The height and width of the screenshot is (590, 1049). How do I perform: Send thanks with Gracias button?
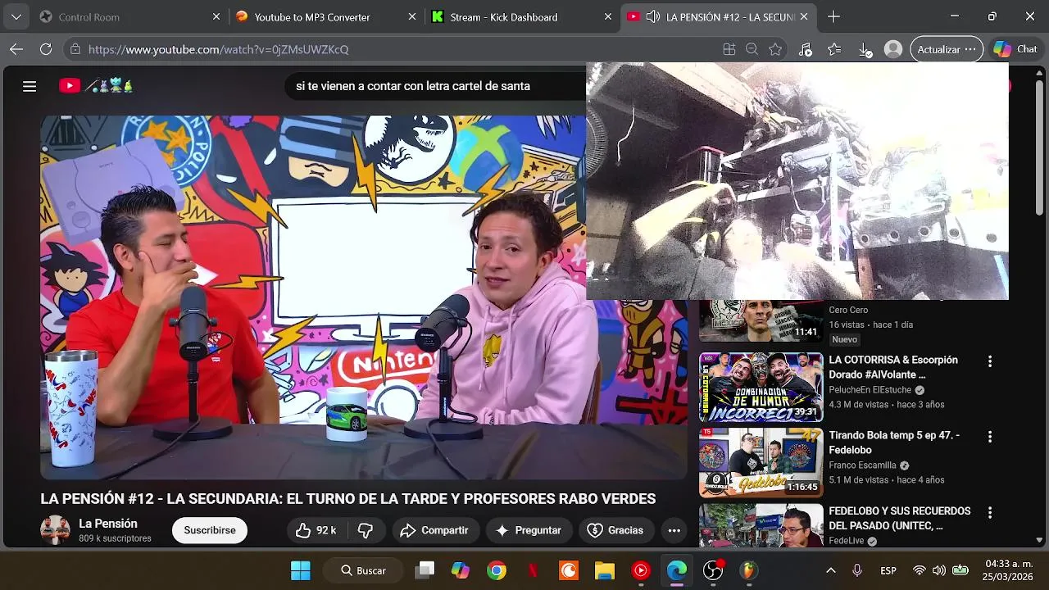[616, 530]
